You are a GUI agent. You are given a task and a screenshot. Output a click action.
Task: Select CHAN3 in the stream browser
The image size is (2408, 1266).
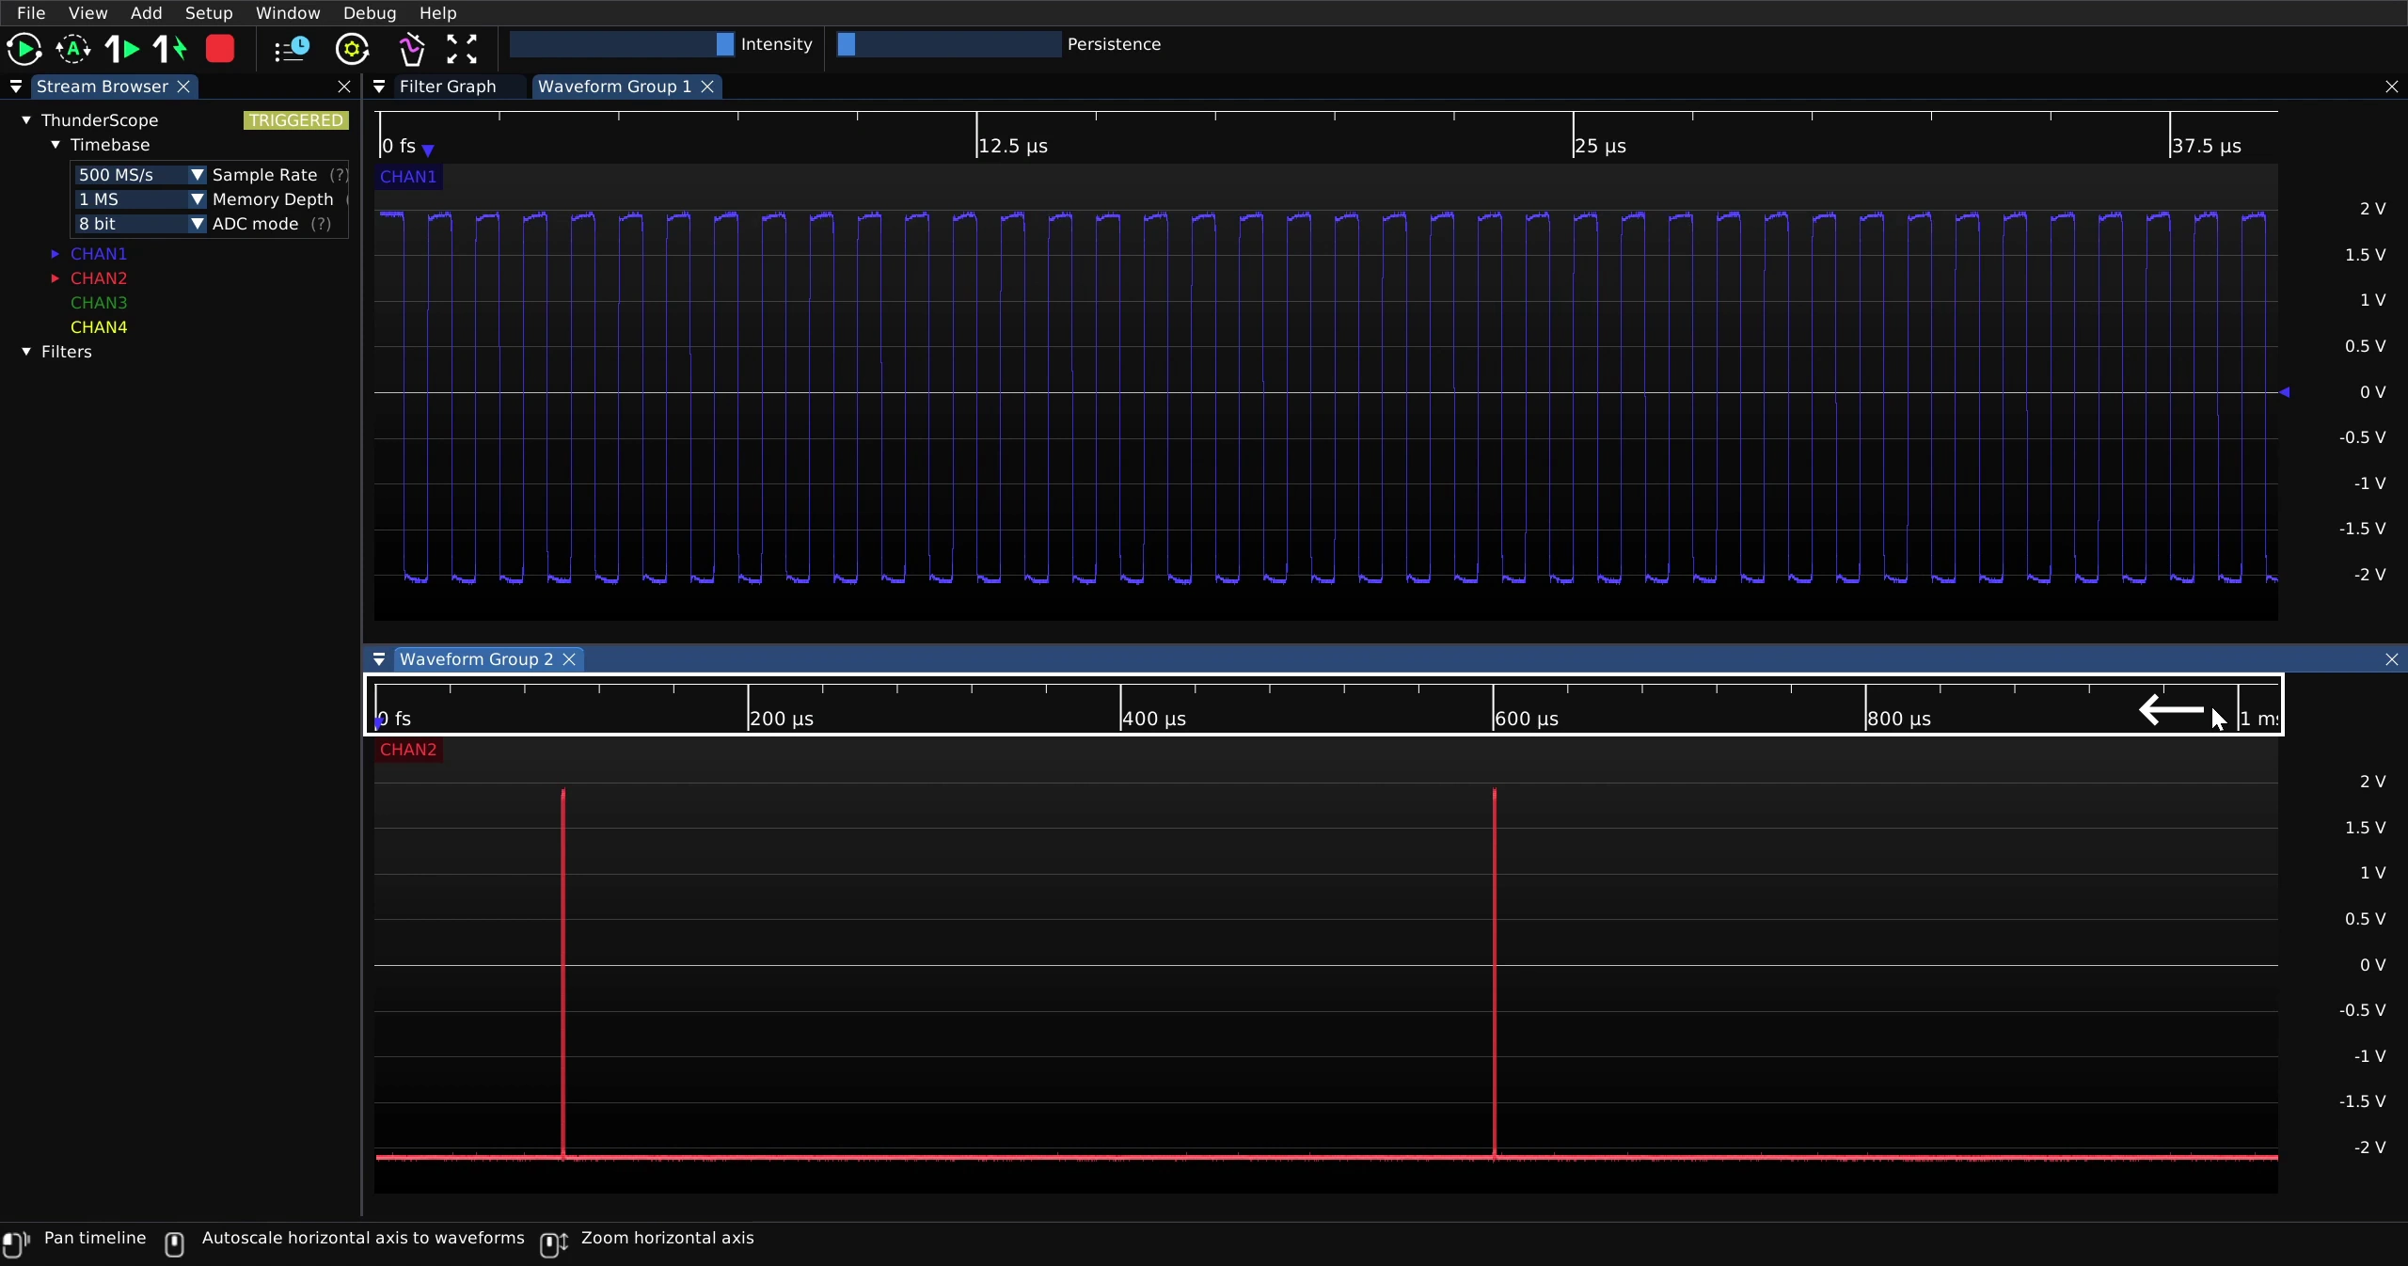tap(99, 303)
